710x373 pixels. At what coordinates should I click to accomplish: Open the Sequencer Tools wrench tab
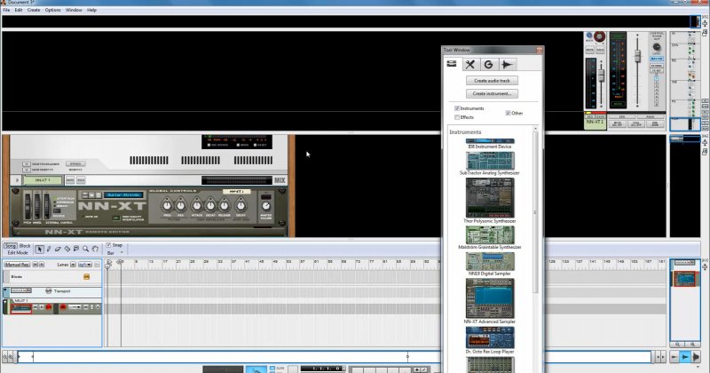coord(470,65)
